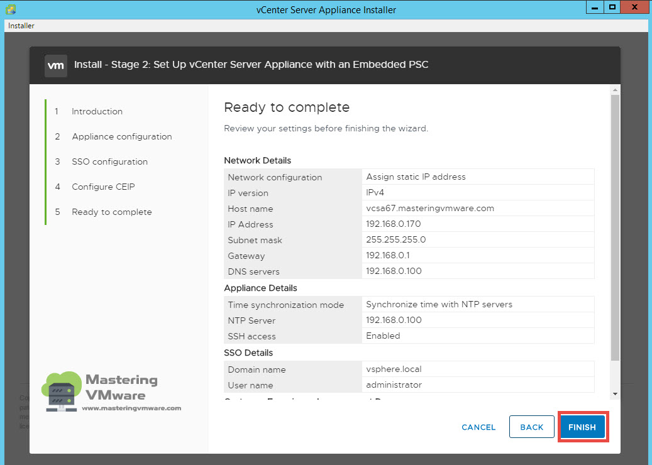Screen dimensions: 652x465
Task: Click the 'Host name' label cell
Action: pyautogui.click(x=293, y=209)
